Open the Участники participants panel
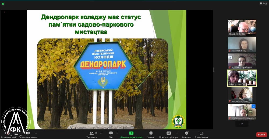This screenshot has height=139, width=269. (92, 135)
